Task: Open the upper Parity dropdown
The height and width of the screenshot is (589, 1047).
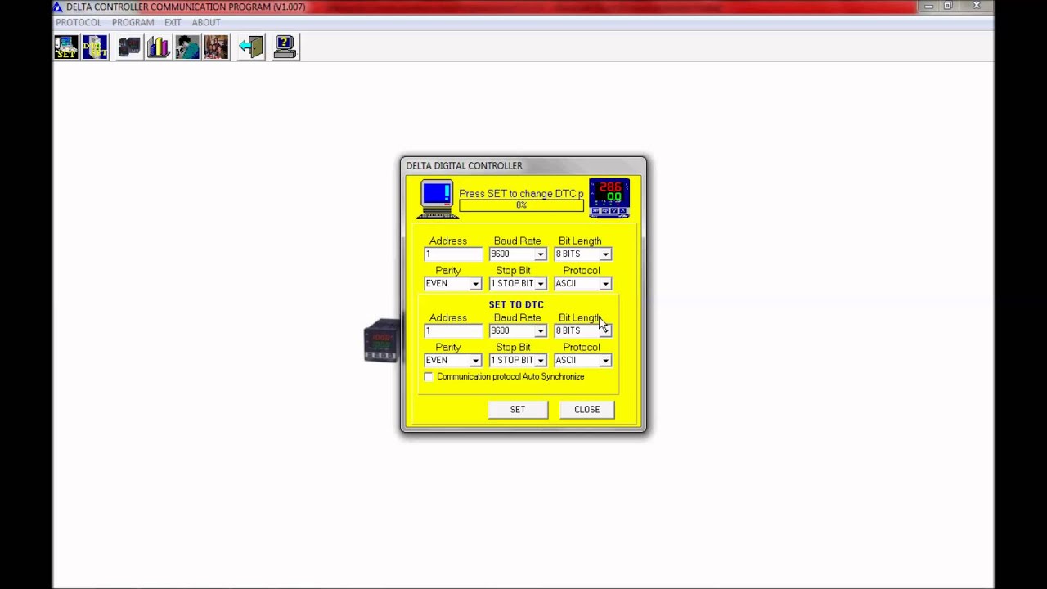Action: point(474,284)
